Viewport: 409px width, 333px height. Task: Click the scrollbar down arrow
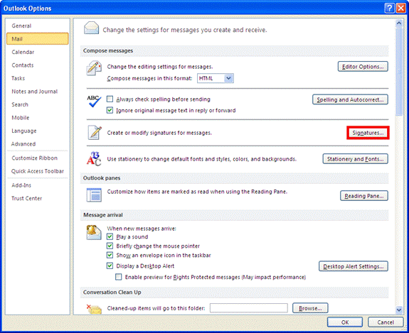click(x=399, y=310)
